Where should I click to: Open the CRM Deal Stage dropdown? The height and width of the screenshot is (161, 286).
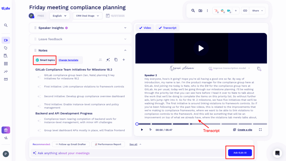point(87,16)
